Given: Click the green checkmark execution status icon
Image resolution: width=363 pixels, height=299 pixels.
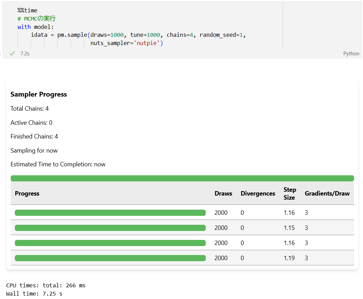Looking at the screenshot, I should point(12,53).
